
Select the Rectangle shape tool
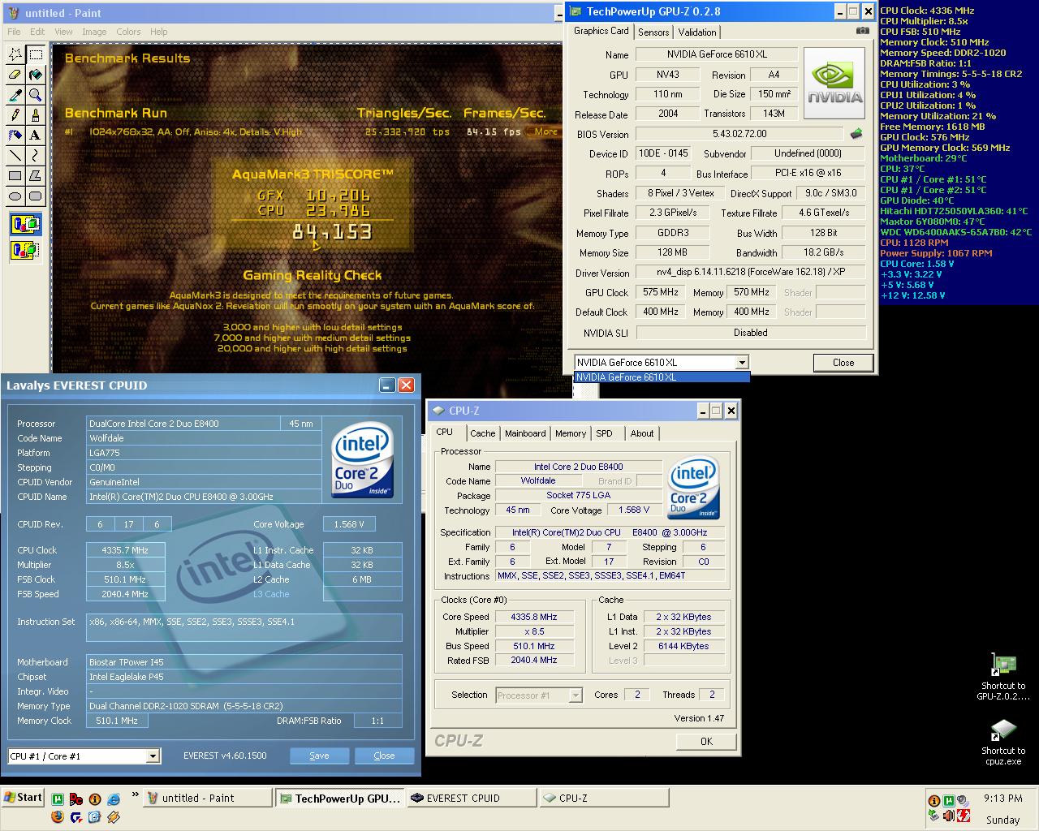coord(15,175)
